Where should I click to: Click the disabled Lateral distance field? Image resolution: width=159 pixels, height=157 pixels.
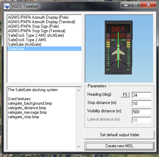pos(142,120)
